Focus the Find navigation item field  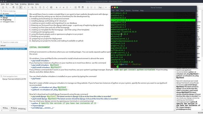(x=14, y=76)
